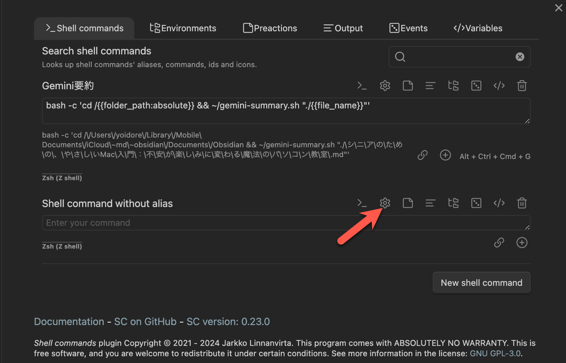Click Environments icon in Gemini要約 row
Screen dimensions: 566x363
tap(453, 86)
